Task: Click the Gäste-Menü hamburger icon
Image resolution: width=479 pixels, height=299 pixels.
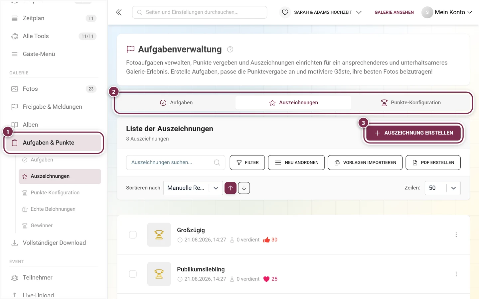Action: coord(15,54)
